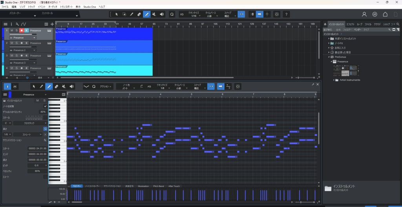This screenshot has width=402, height=207.
Task: Adjust track 1 volume fader
Action: coord(23,34)
